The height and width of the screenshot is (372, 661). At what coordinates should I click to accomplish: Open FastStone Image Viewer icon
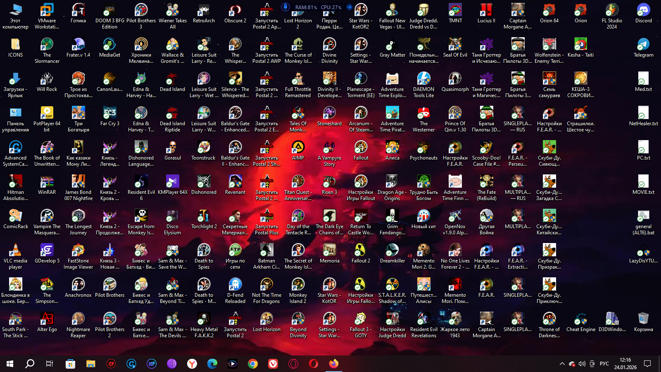point(78,256)
